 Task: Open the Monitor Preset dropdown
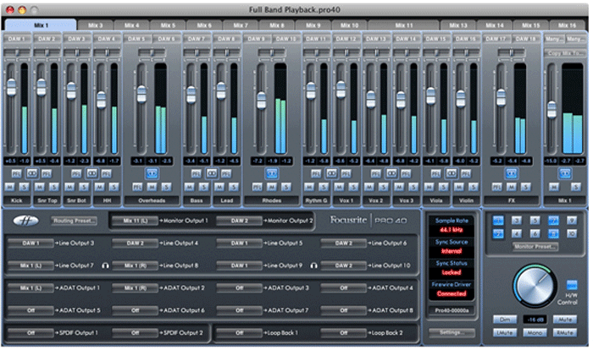pyautogui.click(x=535, y=247)
